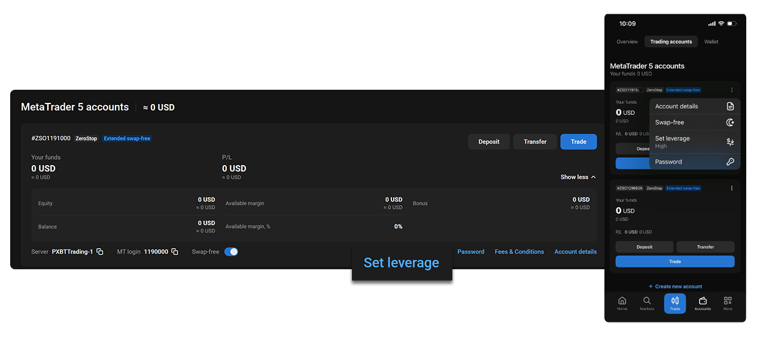Select Swap-free in mobile dropdown menu
766x359 pixels.
tap(695, 122)
